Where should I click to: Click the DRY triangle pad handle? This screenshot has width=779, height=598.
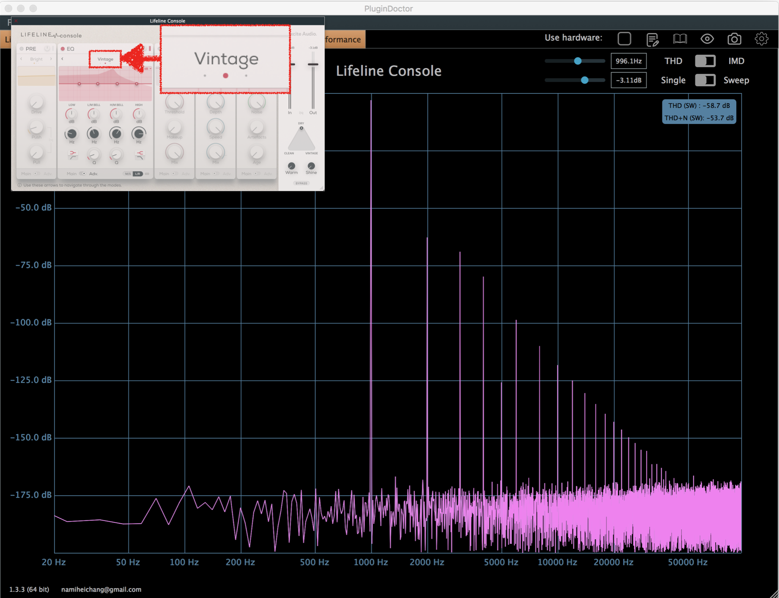coord(301,128)
